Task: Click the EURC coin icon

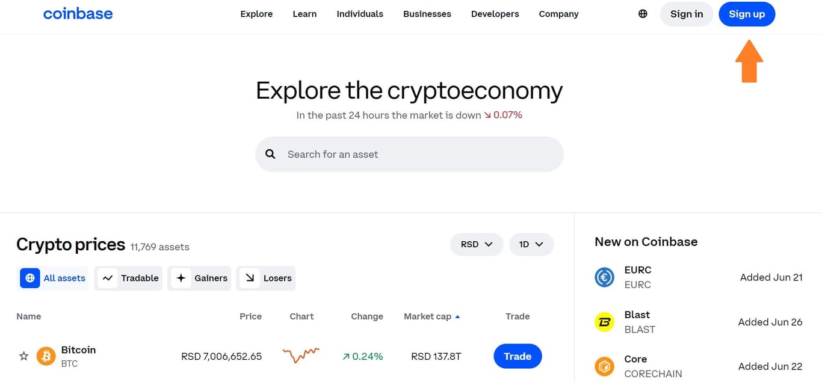Action: [x=604, y=277]
